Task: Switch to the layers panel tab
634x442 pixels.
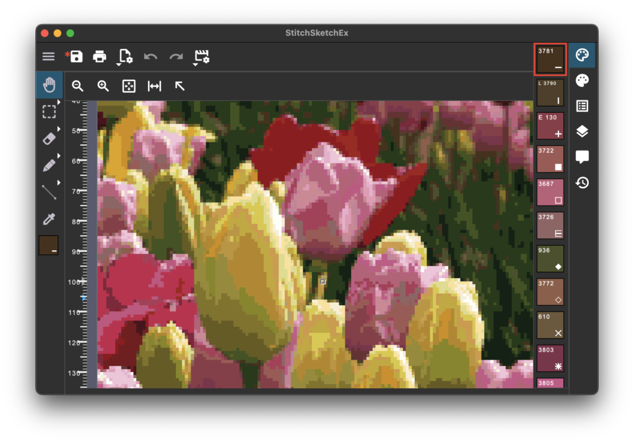Action: click(x=582, y=131)
